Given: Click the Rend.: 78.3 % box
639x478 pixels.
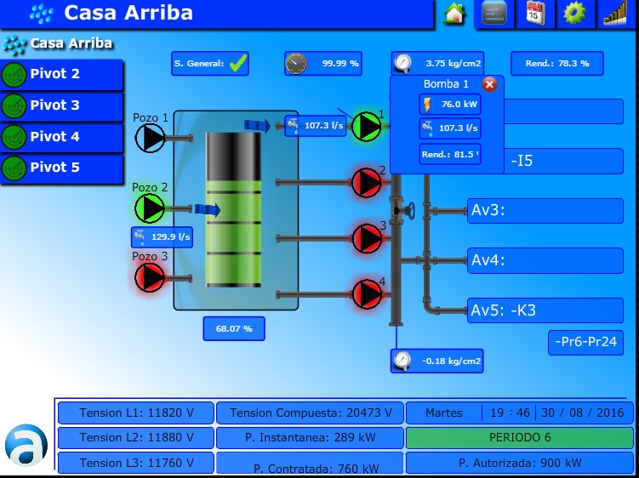Looking at the screenshot, I should point(557,64).
